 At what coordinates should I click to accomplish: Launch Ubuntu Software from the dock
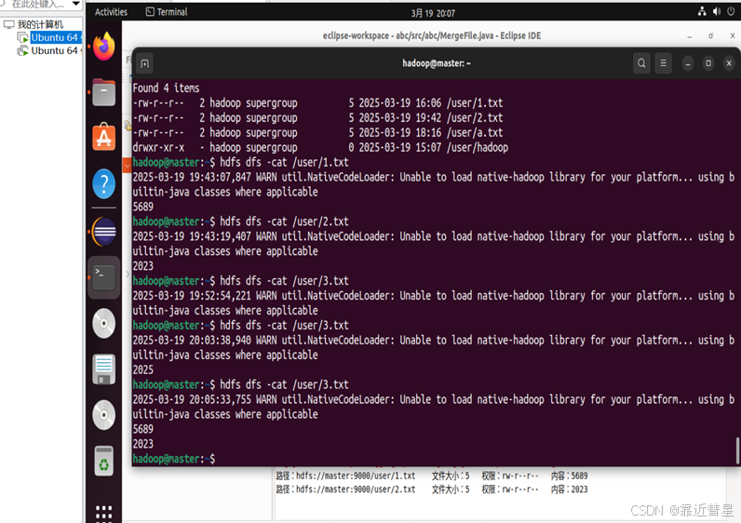[104, 138]
